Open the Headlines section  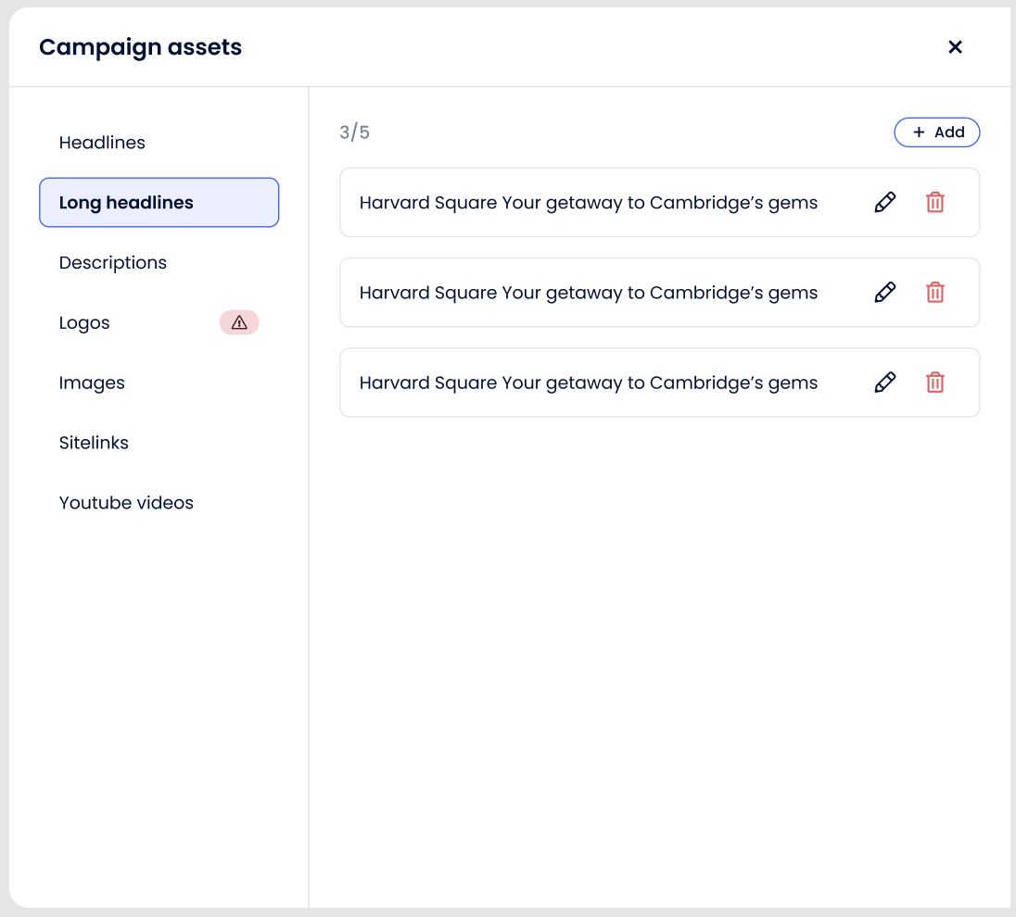click(x=102, y=143)
